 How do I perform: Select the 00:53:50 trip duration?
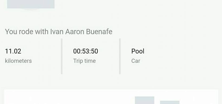[86, 51]
